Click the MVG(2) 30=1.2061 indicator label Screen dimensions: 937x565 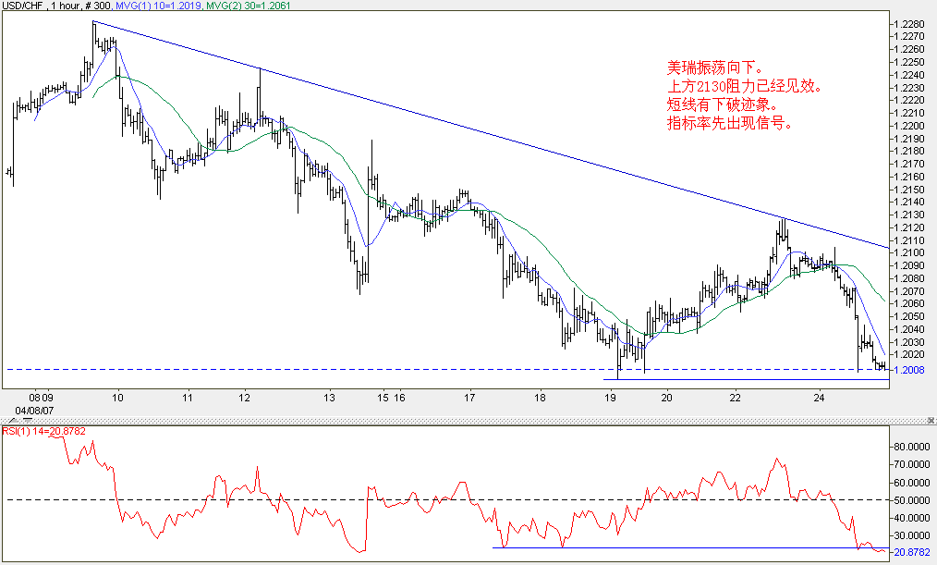point(247,6)
